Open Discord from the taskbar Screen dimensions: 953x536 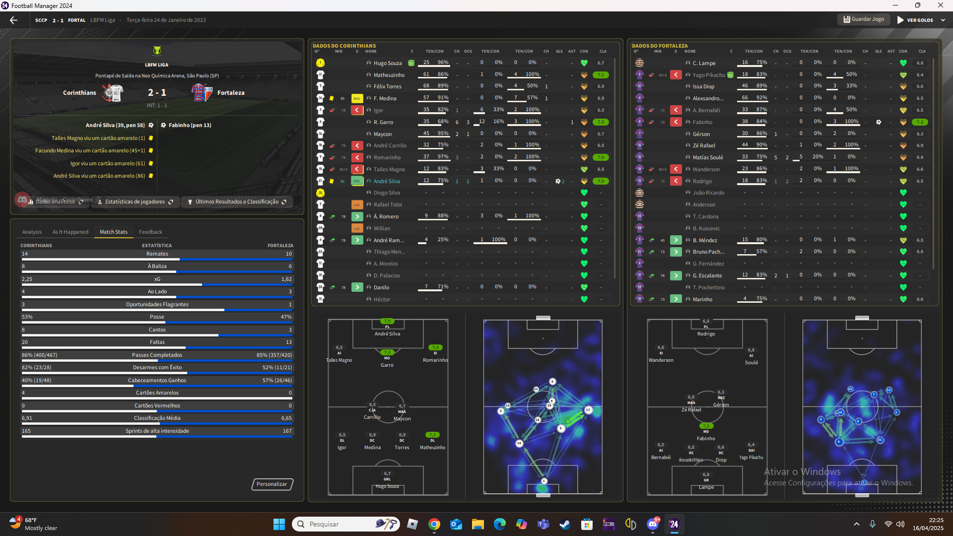point(653,524)
